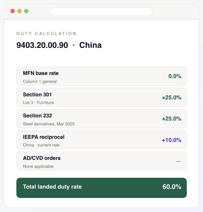
Task: Click the dash in AD/CVD orders row
Action: 179,161
